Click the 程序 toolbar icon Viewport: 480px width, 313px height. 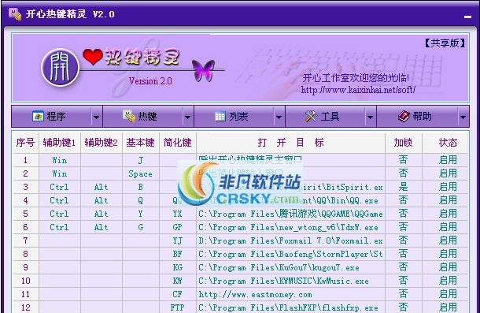coord(38,117)
